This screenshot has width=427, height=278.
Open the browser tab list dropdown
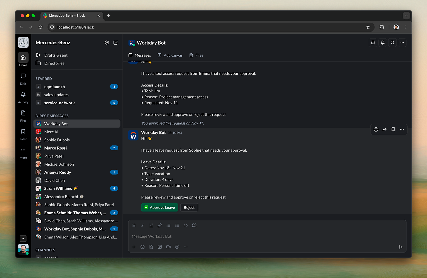coord(406,16)
